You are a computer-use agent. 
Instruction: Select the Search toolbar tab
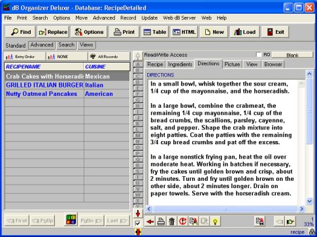[67, 45]
